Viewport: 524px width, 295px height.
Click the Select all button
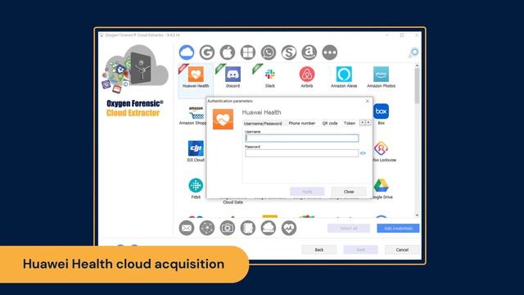pyautogui.click(x=349, y=228)
